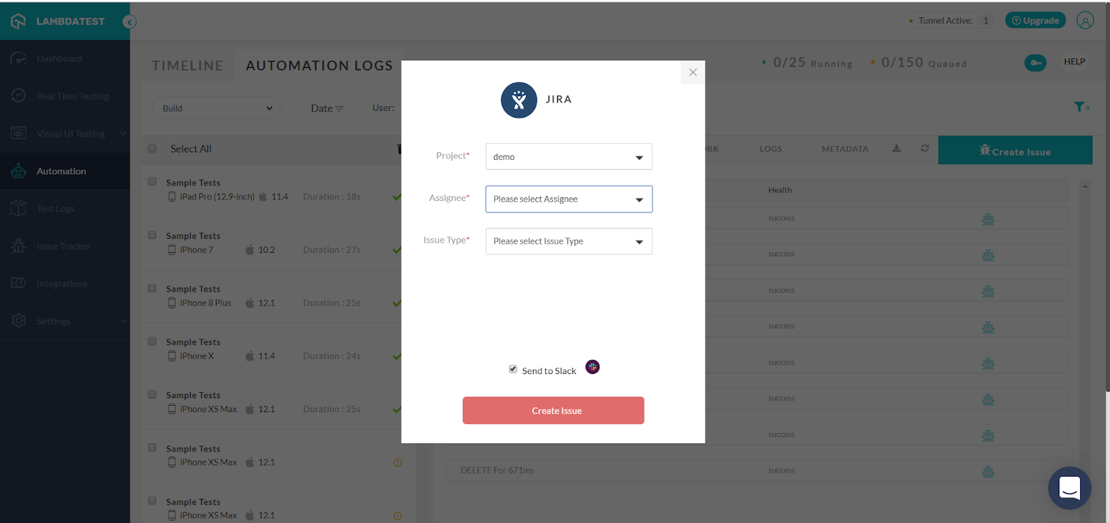Click the Upgrade button
Image resolution: width=1110 pixels, height=523 pixels.
tap(1036, 21)
